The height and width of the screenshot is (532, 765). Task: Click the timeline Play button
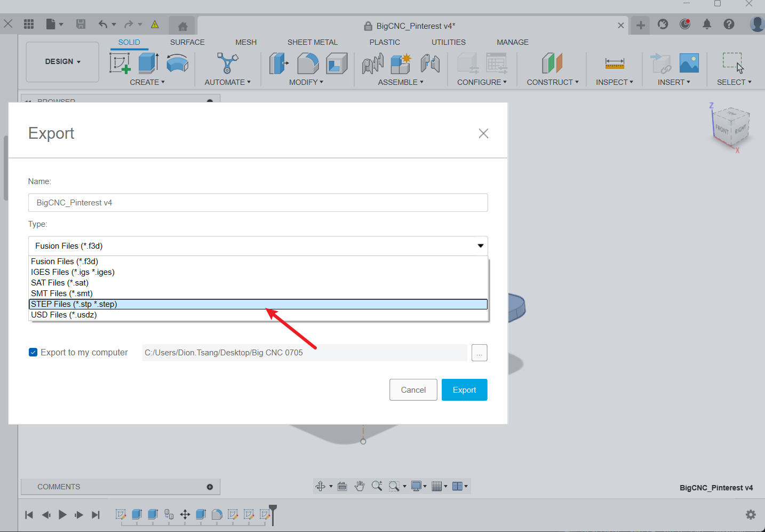pos(62,515)
